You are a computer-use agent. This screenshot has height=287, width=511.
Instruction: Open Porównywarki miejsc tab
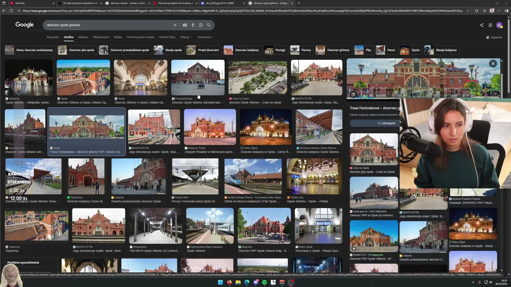pos(141,37)
